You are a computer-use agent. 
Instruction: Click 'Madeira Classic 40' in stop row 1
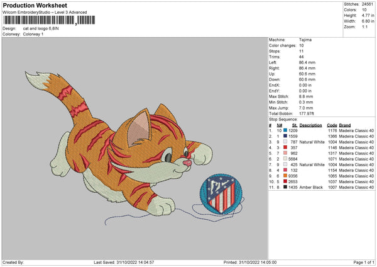click(356, 130)
